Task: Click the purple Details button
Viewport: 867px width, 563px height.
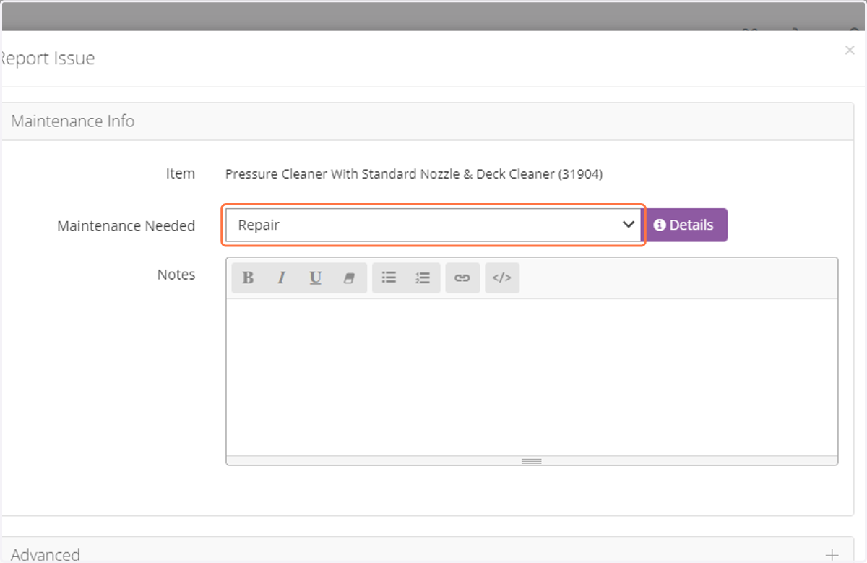Action: point(686,225)
